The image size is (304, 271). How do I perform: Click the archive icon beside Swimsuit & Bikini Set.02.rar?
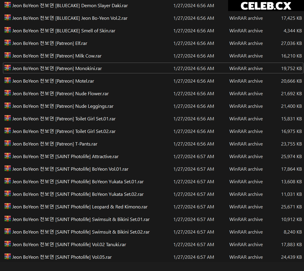tap(7, 231)
